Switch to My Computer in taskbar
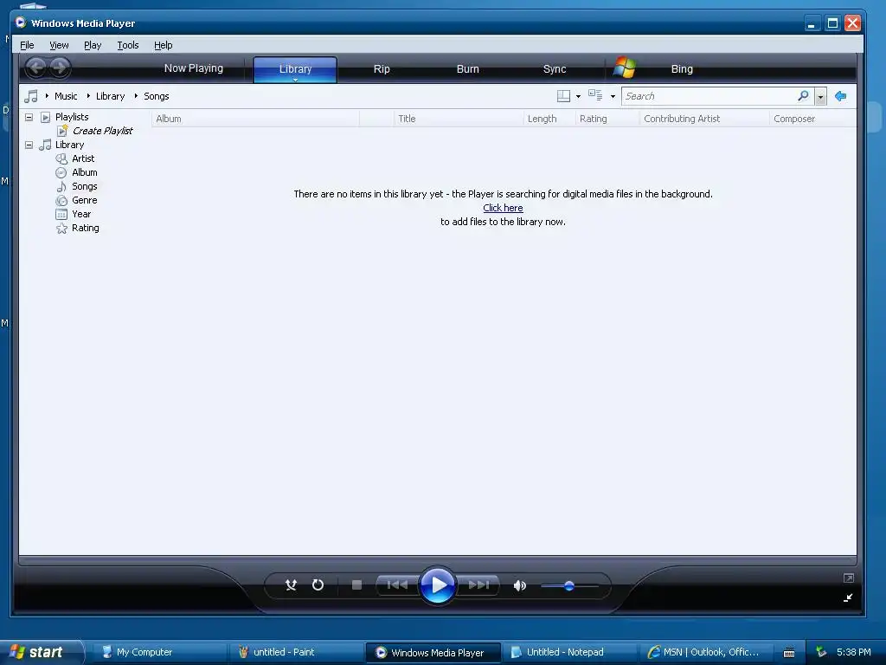Viewport: 886px width, 665px height. (158, 652)
